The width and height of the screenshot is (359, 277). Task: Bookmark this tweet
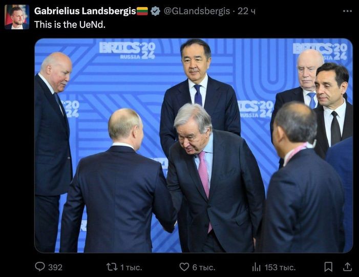point(328,267)
